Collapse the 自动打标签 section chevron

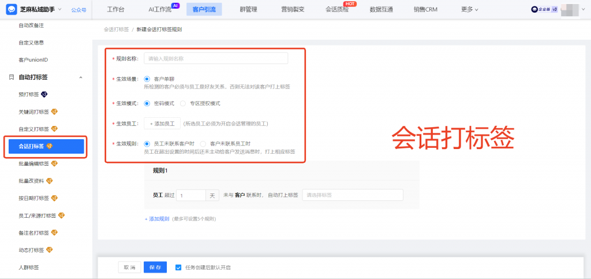point(80,77)
